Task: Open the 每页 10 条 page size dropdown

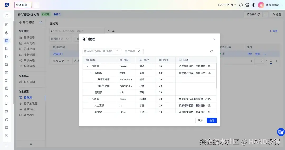Action: 61,61
